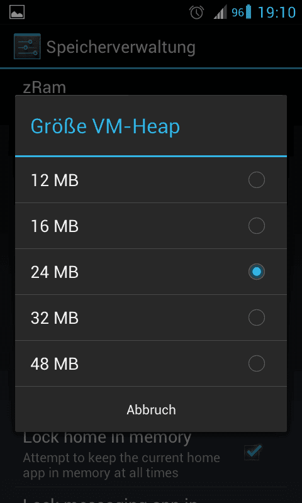This screenshot has height=503, width=302.
Task: Choose the 48 MB list entry label
Action: coord(55,364)
